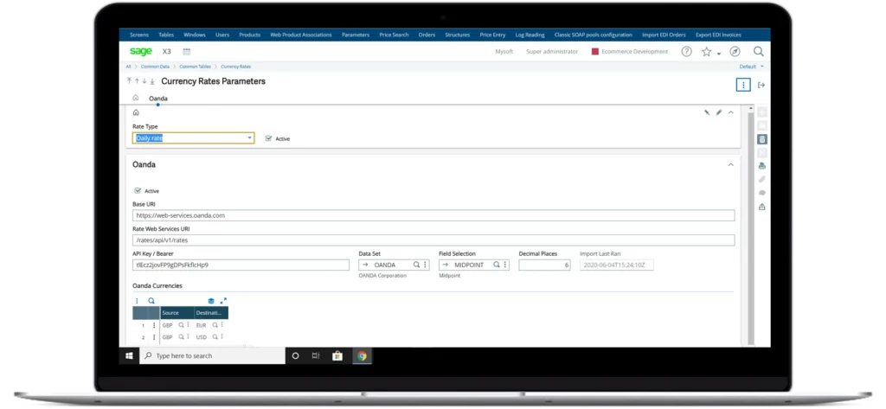Click the Rate Web Services URI field
This screenshot has width=886, height=409.
[433, 240]
